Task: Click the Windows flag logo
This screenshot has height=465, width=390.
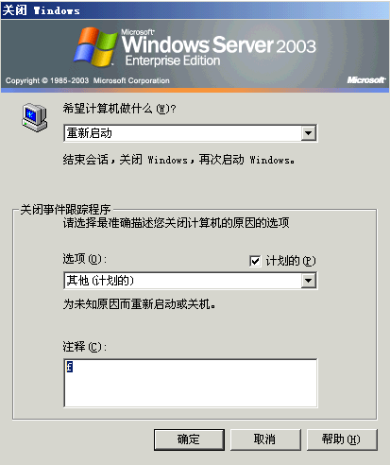Action: point(95,47)
